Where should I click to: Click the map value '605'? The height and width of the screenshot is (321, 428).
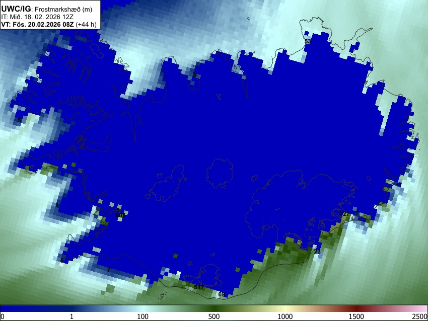point(120,215)
